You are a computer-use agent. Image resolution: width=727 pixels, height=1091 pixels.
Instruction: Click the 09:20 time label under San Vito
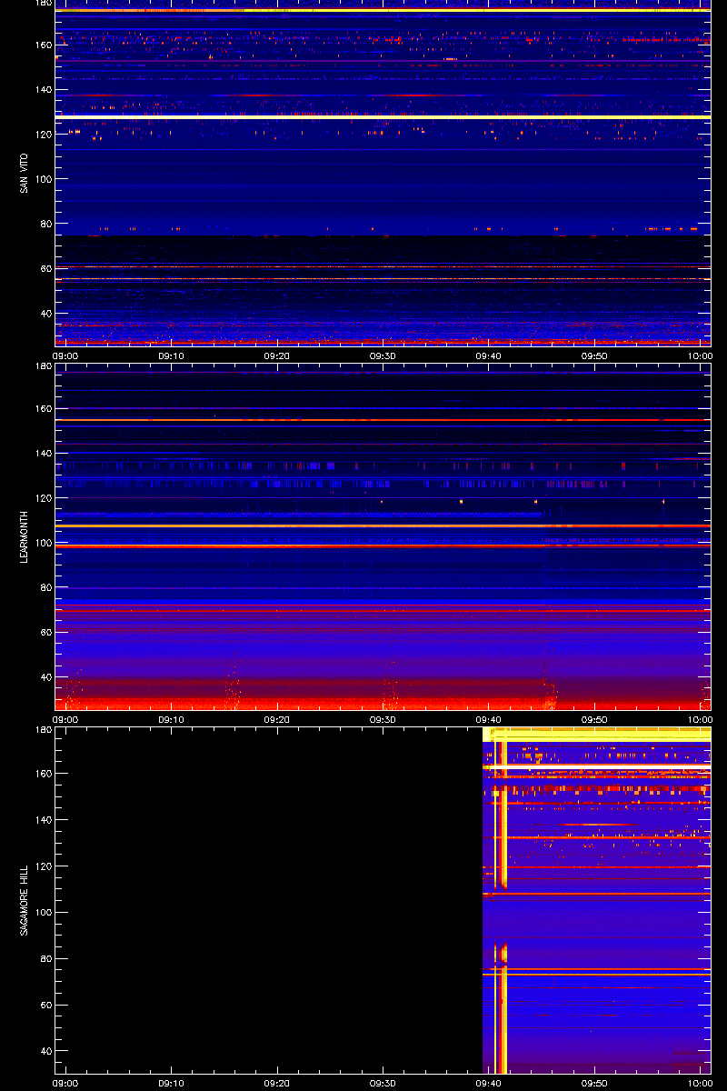(x=277, y=356)
